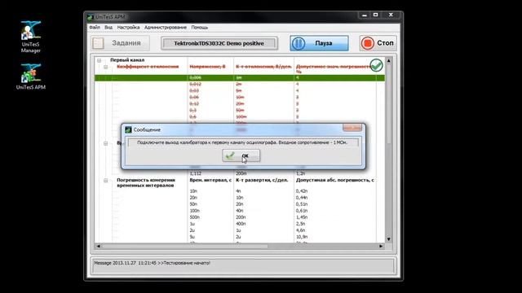Open the Администрирование menu

166,27
